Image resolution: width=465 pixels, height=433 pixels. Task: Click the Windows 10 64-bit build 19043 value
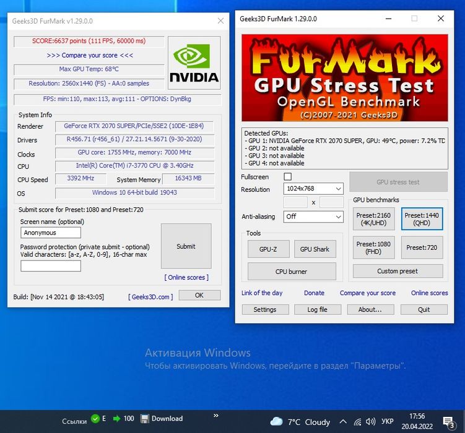134,192
